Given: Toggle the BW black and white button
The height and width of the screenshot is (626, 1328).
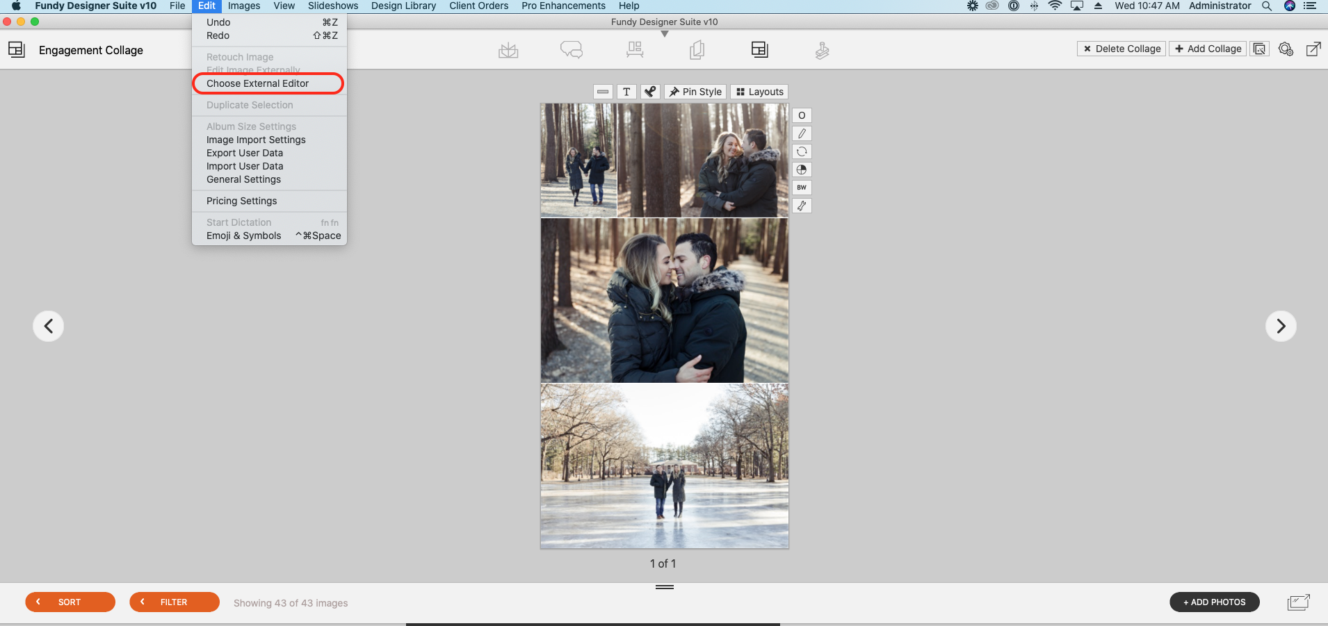Looking at the screenshot, I should click(x=802, y=188).
